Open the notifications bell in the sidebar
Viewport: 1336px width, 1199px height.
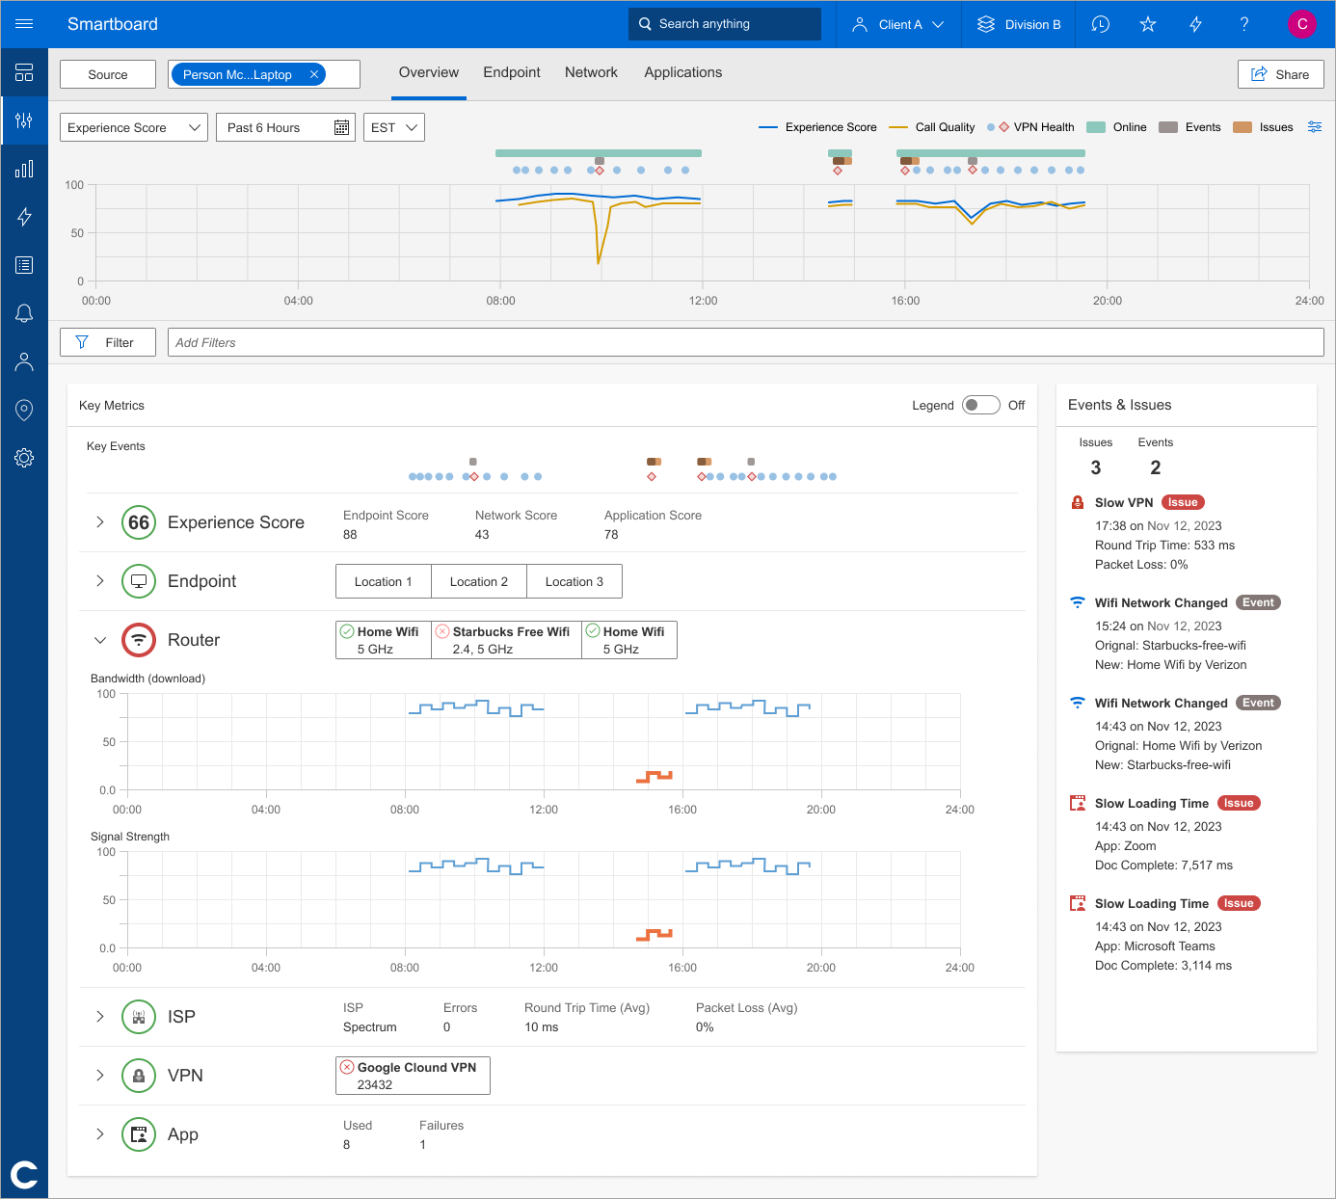coord(24,313)
